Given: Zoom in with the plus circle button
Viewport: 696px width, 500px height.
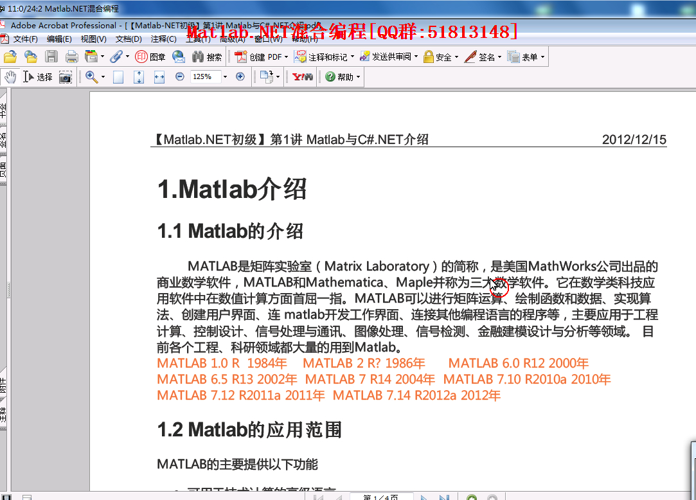Looking at the screenshot, I should click(240, 77).
